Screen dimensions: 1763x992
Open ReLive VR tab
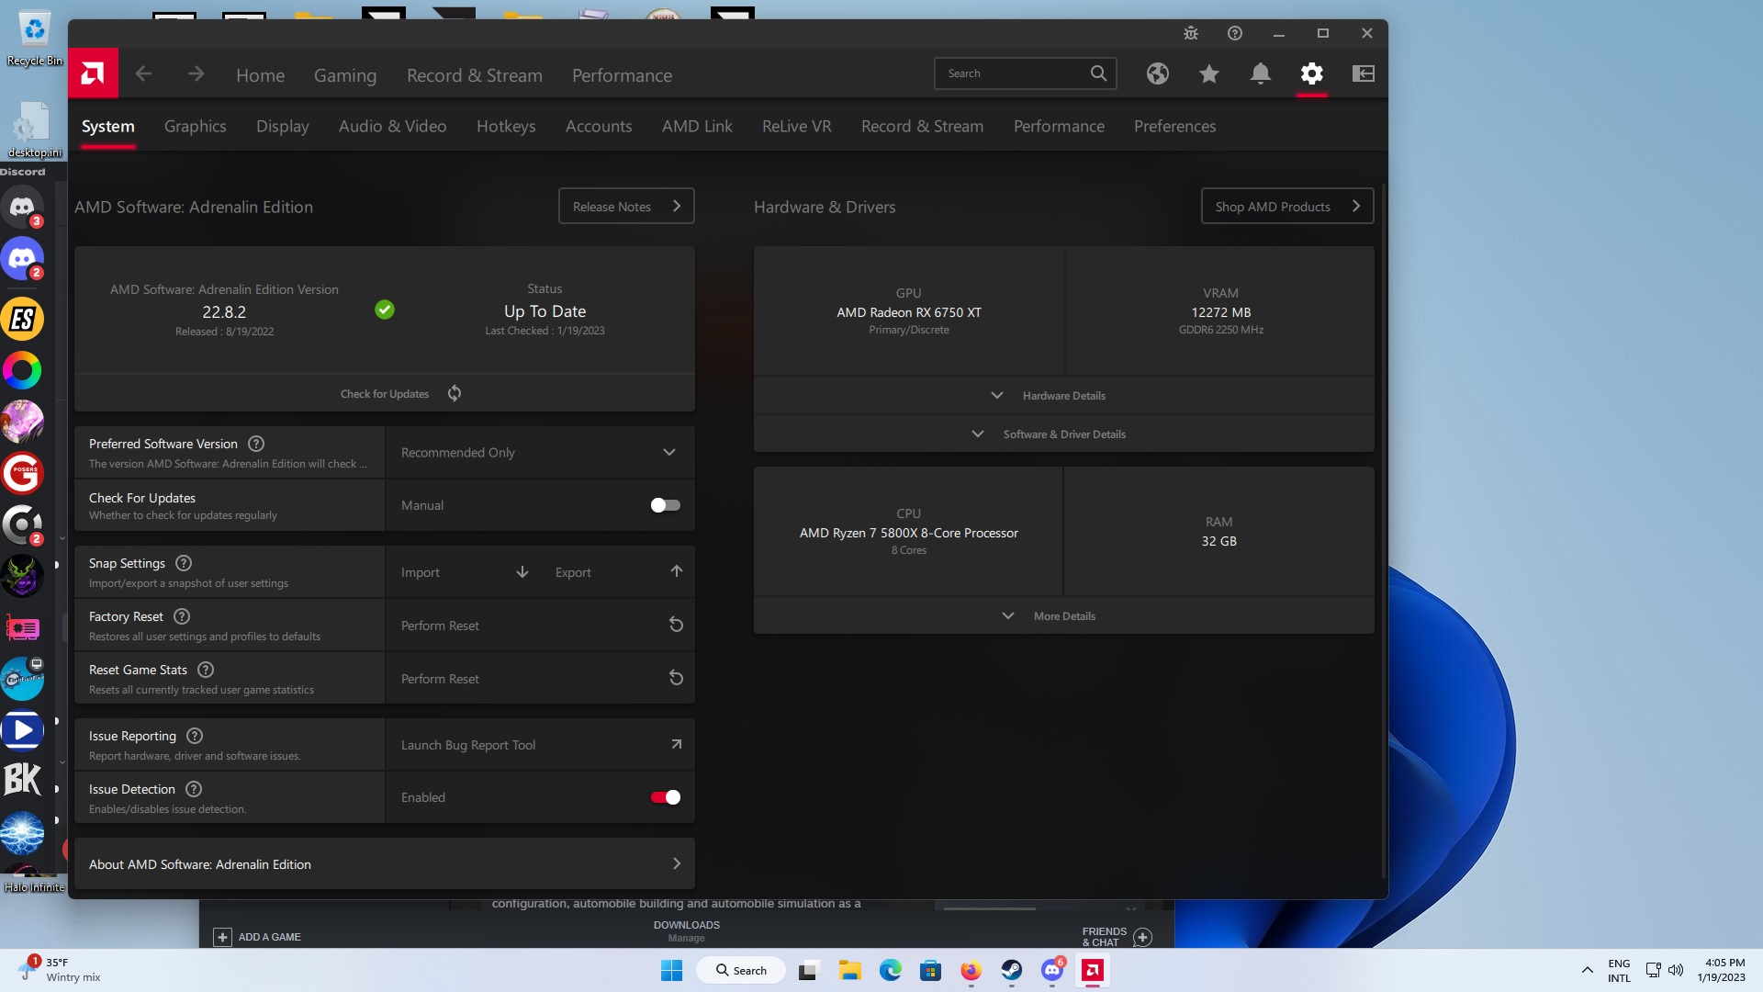796,126
